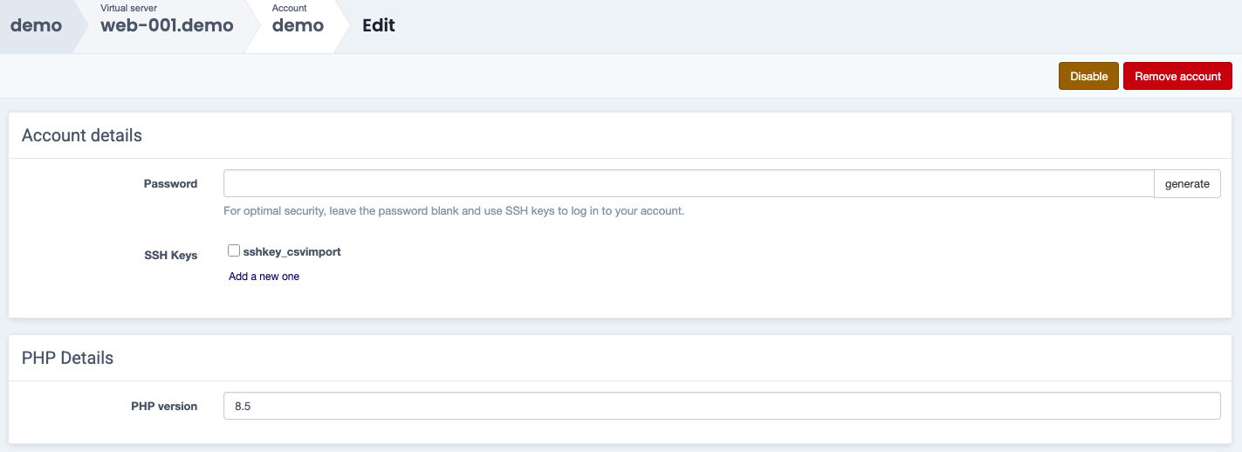This screenshot has width=1242, height=452.
Task: Click the red Remove account button
Action: (x=1177, y=76)
